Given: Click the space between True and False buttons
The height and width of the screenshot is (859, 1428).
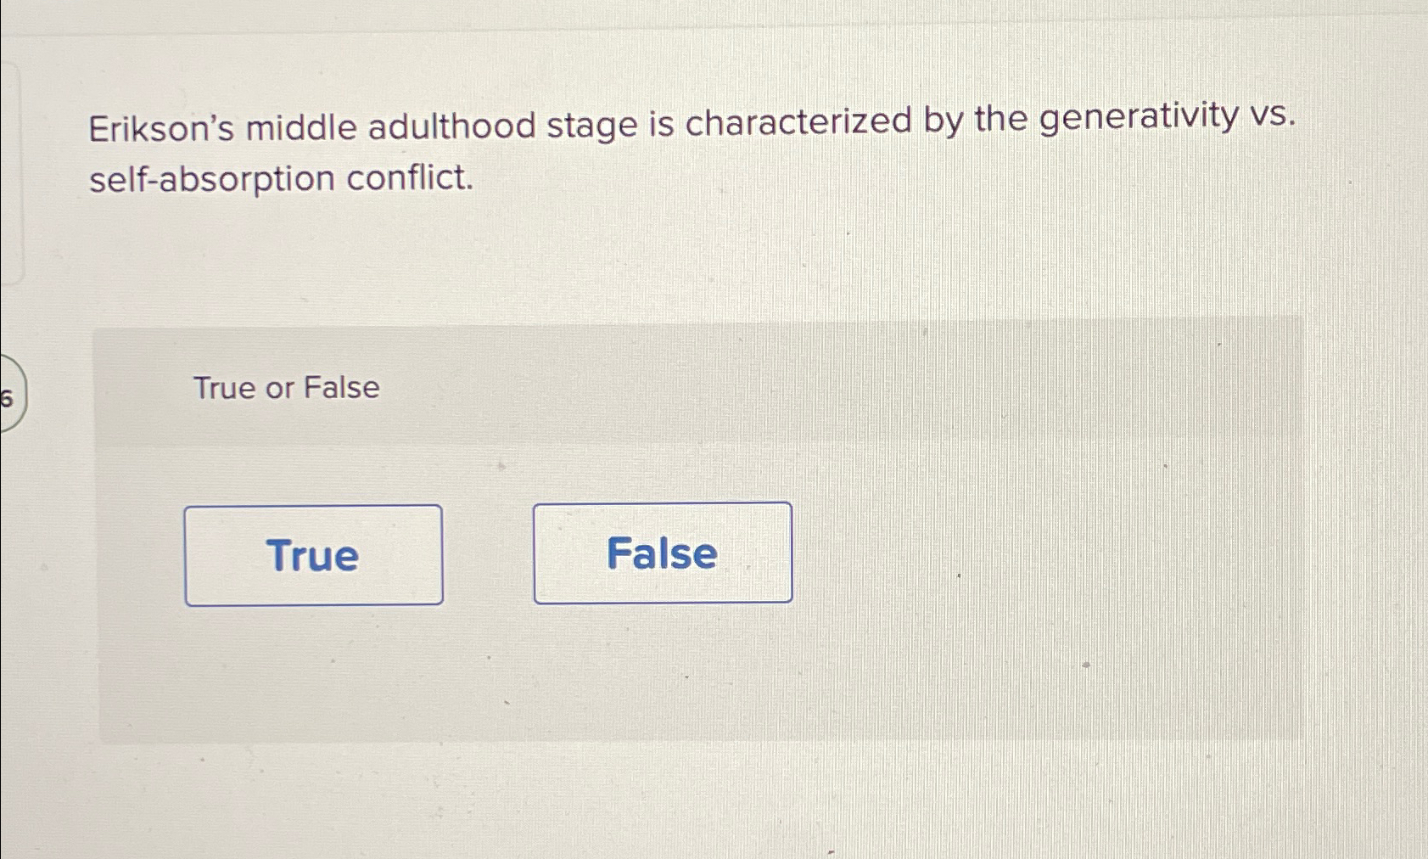Looking at the screenshot, I should point(488,553).
